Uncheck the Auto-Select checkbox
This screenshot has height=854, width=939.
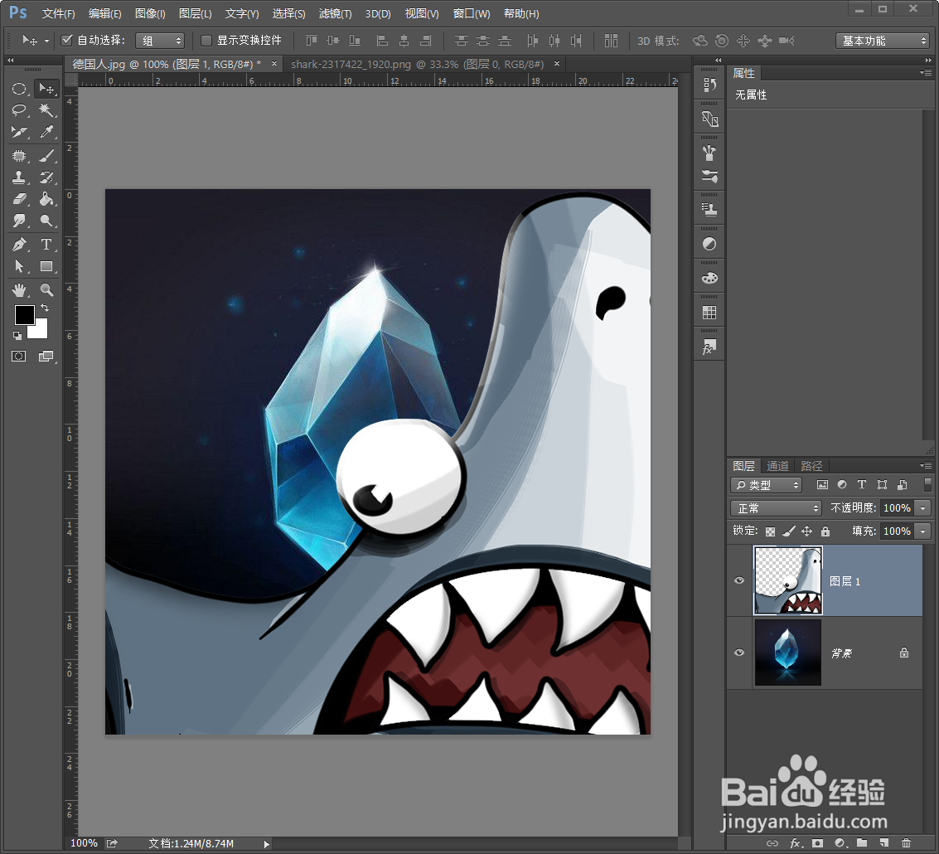(x=67, y=40)
